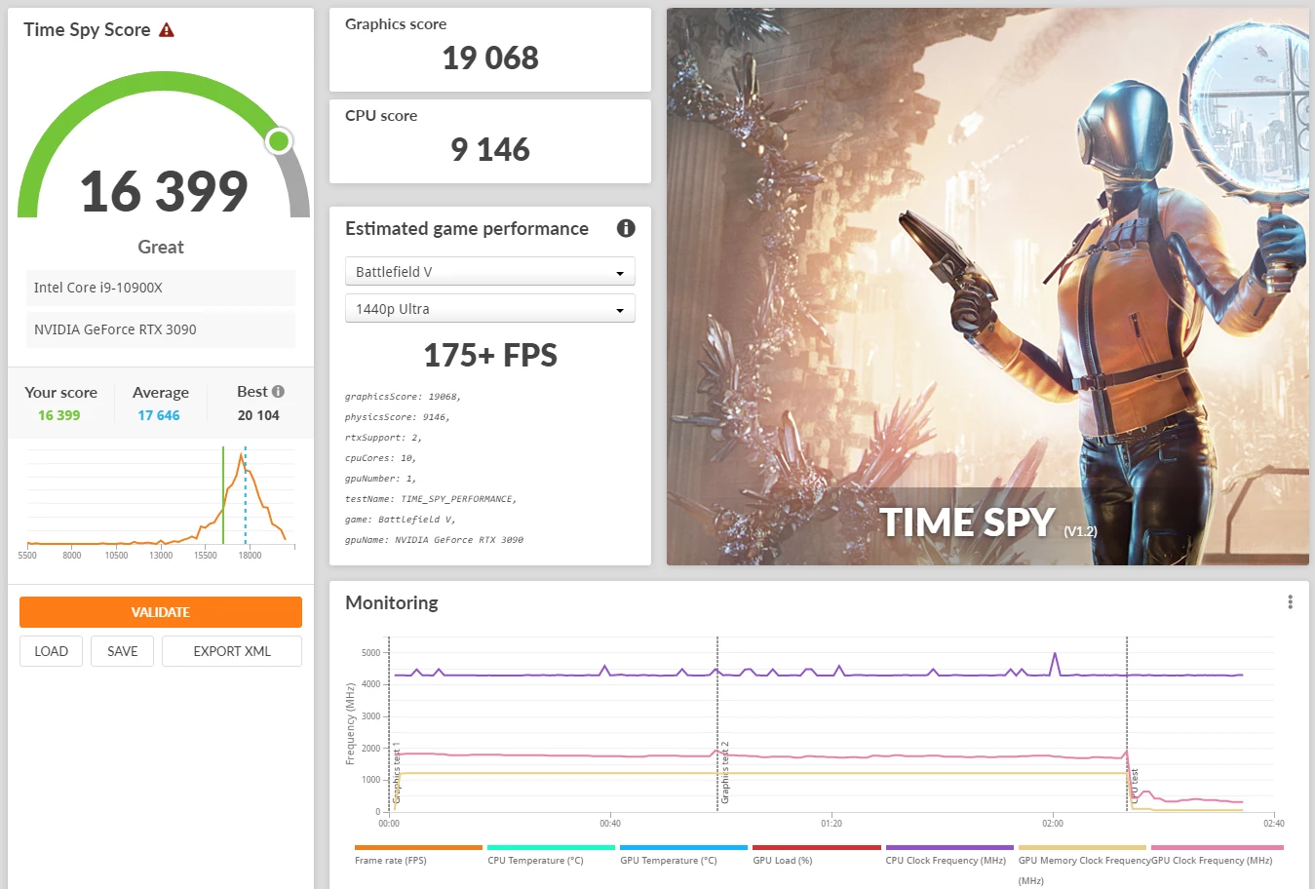Screen dimensions: 1315x889
Task: Click the CPU Clock Frequency purple legend bar
Action: (949, 848)
